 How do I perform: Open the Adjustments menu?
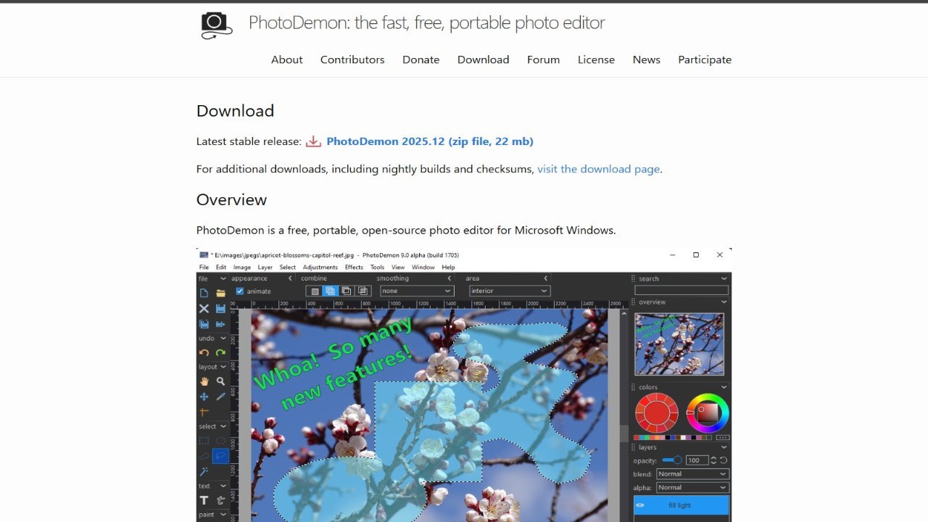tap(320, 268)
